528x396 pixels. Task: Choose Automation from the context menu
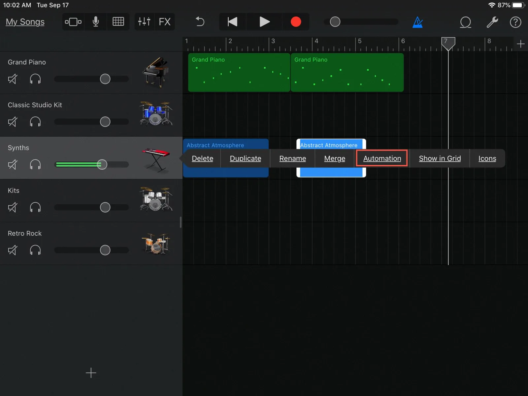click(381, 158)
